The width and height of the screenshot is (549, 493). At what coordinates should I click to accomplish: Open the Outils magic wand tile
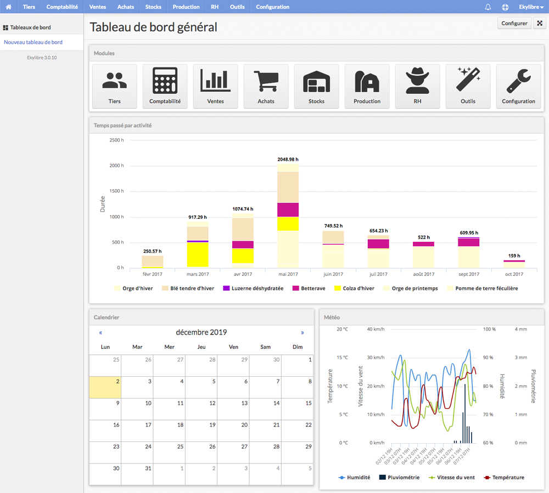[x=468, y=86]
